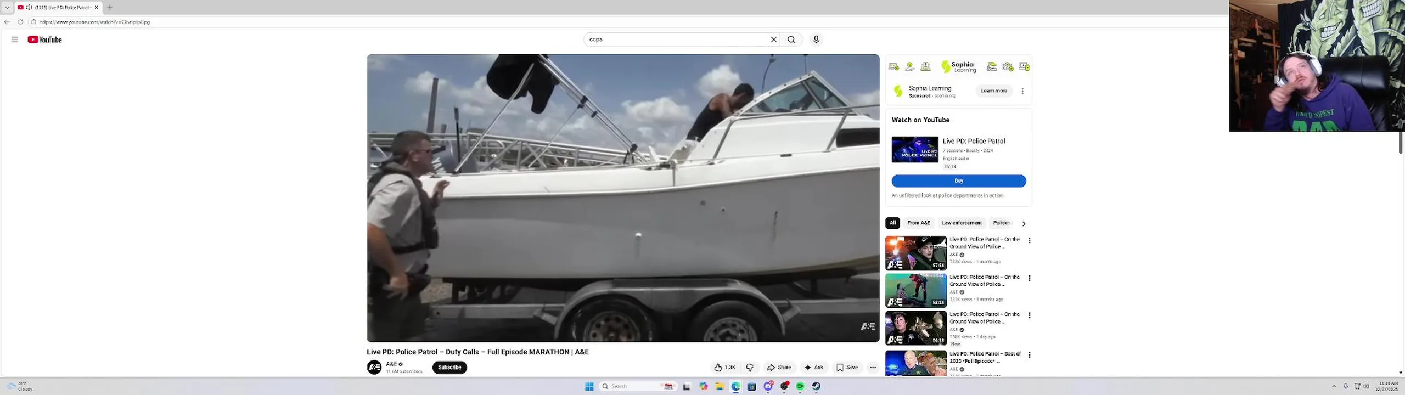This screenshot has height=395, width=1405.
Task: Show more filter chips with right arrow
Action: pyautogui.click(x=1024, y=223)
